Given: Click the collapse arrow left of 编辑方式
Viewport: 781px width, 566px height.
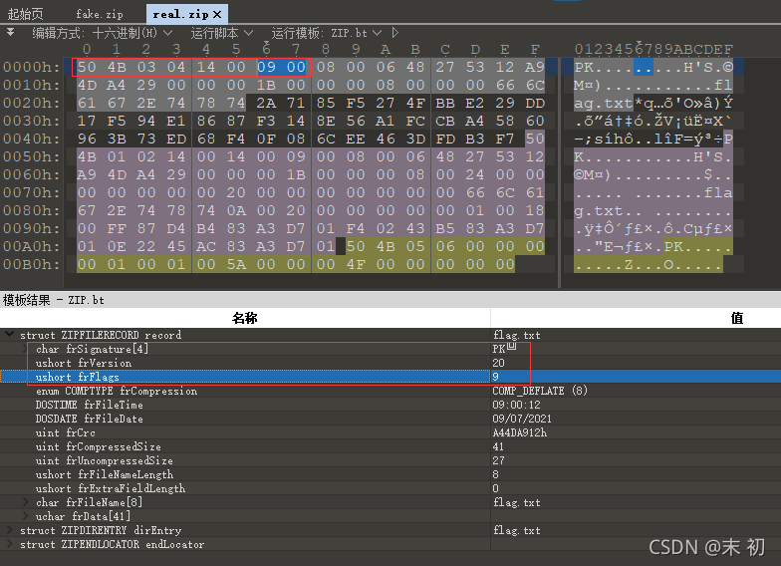Looking at the screenshot, I should pyautogui.click(x=10, y=32).
